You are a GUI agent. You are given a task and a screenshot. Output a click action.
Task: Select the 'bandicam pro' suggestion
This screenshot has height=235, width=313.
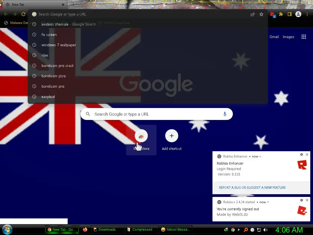148,86
